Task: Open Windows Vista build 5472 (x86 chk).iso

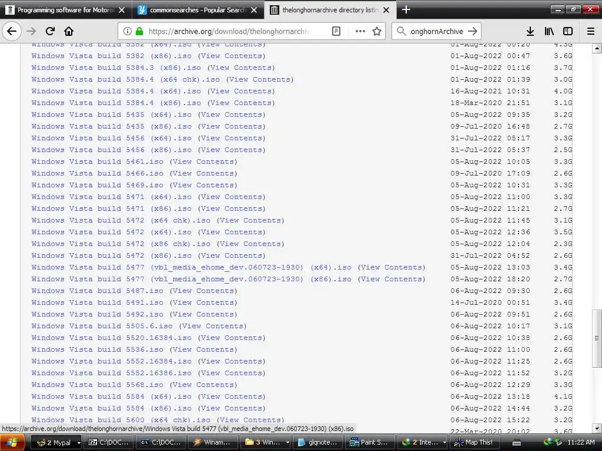Action: tap(121, 244)
